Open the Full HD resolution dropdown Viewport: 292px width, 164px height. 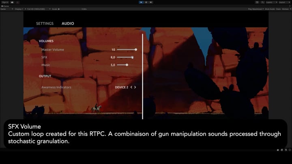[39, 9]
